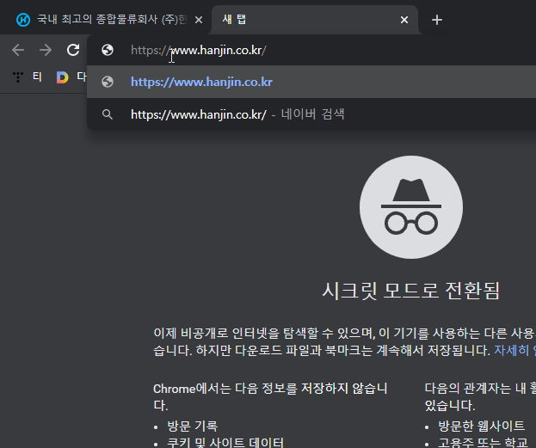Click the globe icon of the highlighted suggestion
The image size is (536, 448).
(x=108, y=82)
